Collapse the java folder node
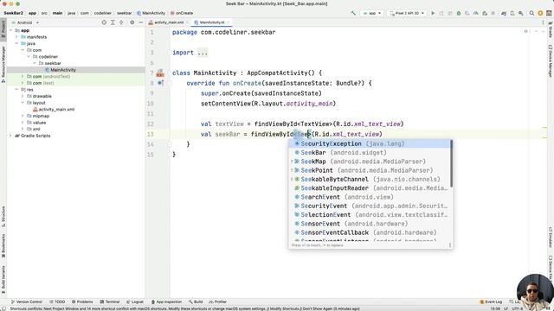 tap(16, 43)
